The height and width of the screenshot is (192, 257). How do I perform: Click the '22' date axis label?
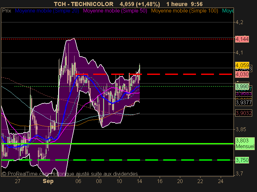(x=200, y=181)
